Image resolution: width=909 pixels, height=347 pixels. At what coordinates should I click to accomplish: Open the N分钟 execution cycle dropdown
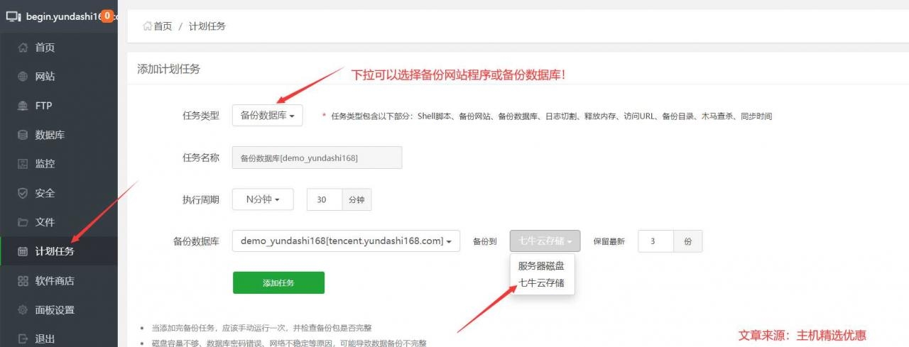click(x=263, y=199)
